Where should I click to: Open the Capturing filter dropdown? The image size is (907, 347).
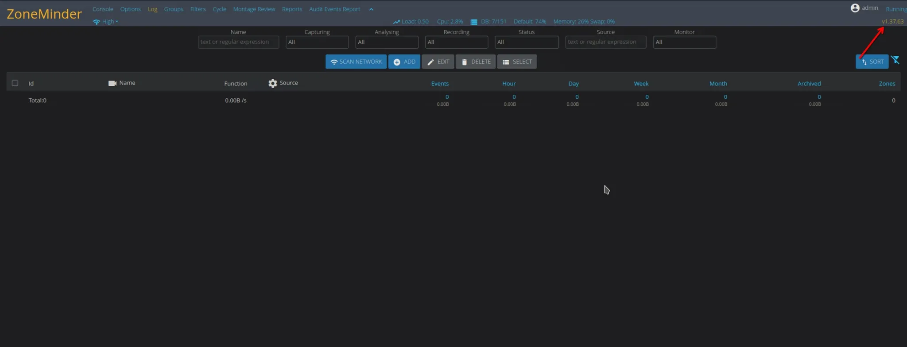pos(317,42)
